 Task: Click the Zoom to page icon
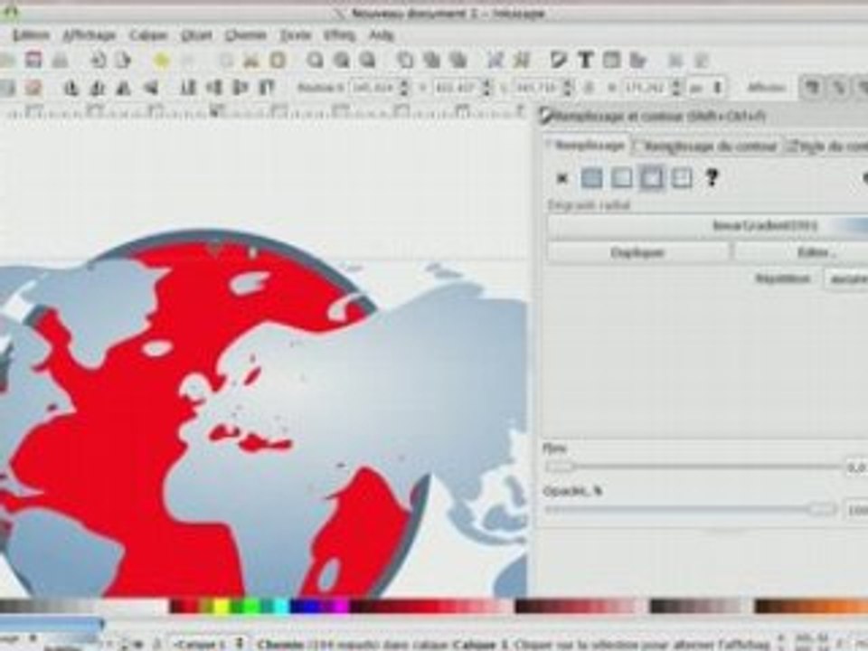(x=368, y=60)
